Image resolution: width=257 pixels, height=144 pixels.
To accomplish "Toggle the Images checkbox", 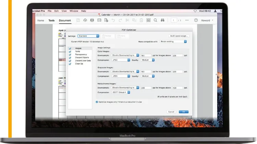I will (x=70, y=49).
